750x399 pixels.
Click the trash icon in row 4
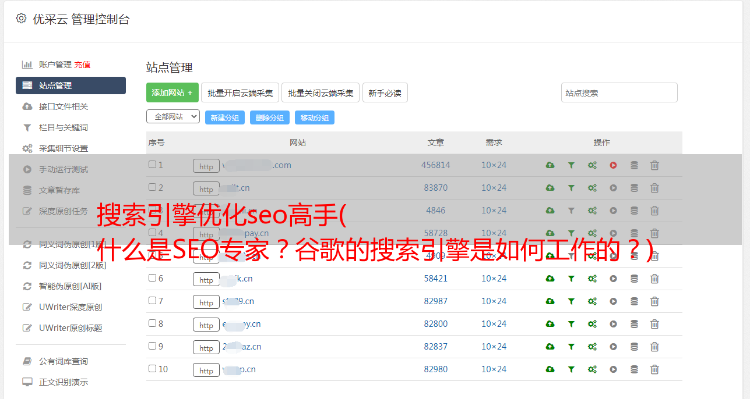pos(654,233)
